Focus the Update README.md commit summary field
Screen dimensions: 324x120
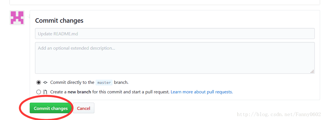(x=175, y=34)
